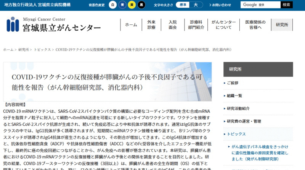Select black (黒) background color

[141, 5]
